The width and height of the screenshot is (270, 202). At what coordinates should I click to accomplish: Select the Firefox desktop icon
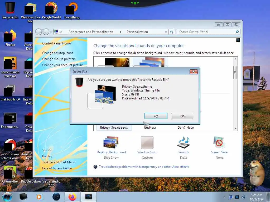click(x=10, y=38)
